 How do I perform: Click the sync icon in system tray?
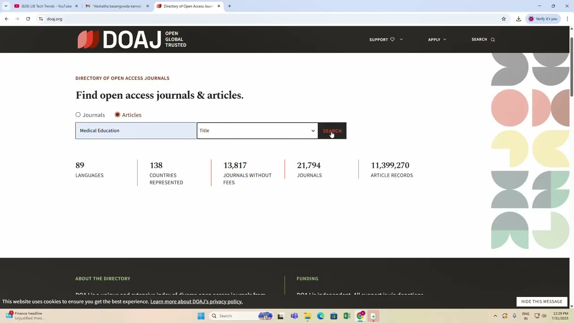coord(505,316)
